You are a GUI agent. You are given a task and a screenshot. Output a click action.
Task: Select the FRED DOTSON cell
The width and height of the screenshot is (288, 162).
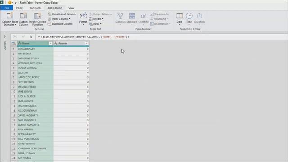[x=35, y=82]
